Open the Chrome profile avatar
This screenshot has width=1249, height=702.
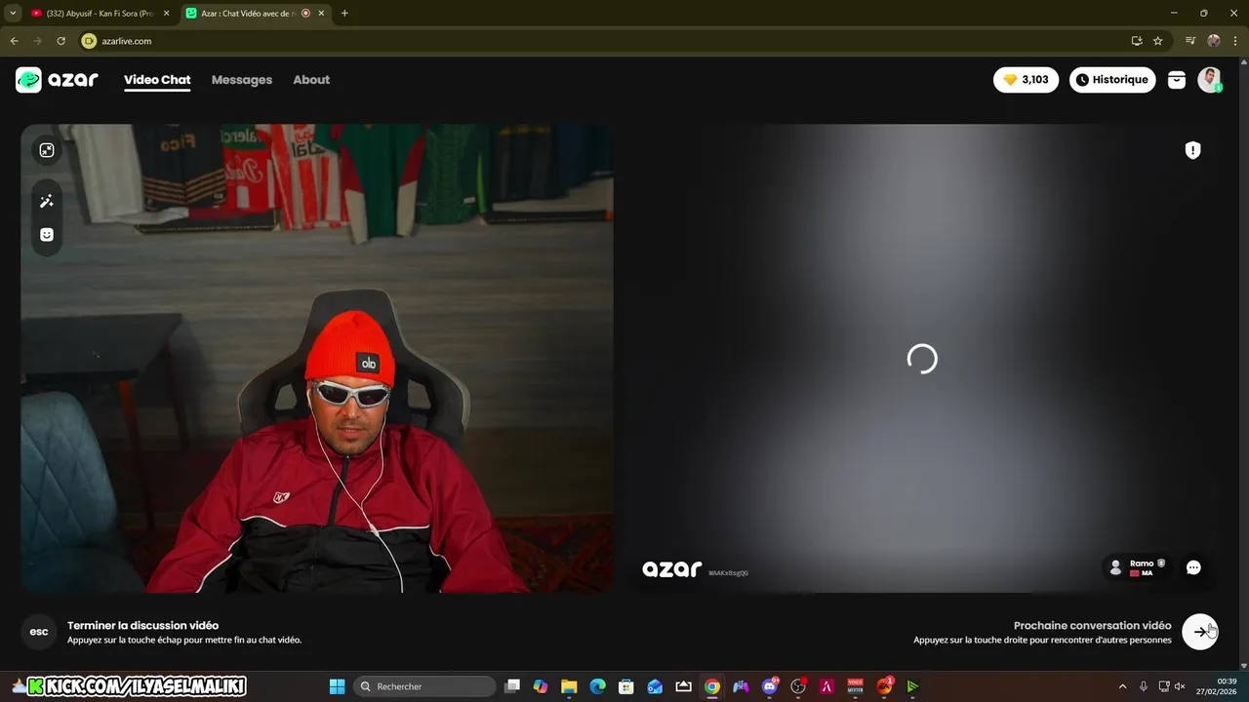click(x=1214, y=41)
